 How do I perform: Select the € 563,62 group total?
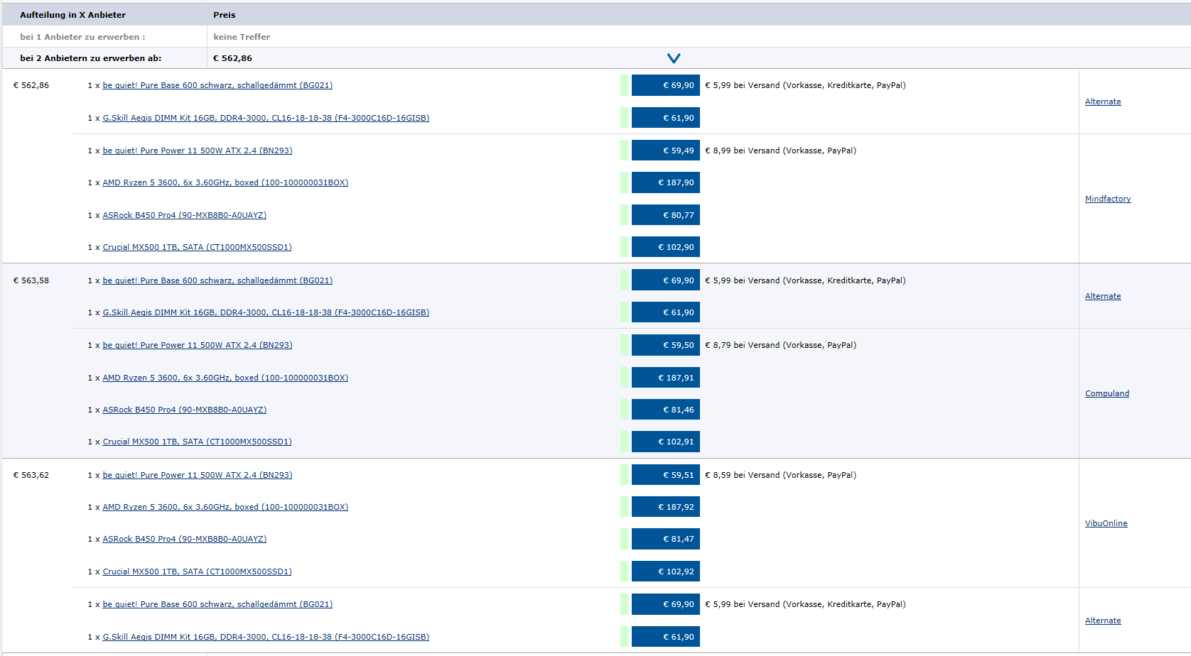(31, 475)
